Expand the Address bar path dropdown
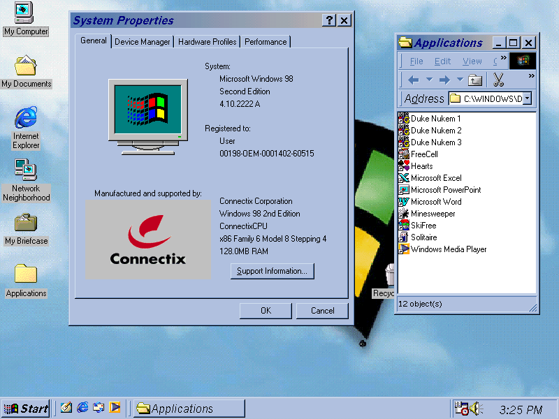This screenshot has height=419, width=559. [528, 98]
